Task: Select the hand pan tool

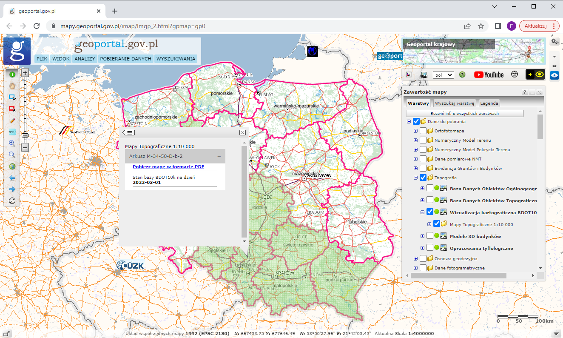Action: tap(12, 86)
